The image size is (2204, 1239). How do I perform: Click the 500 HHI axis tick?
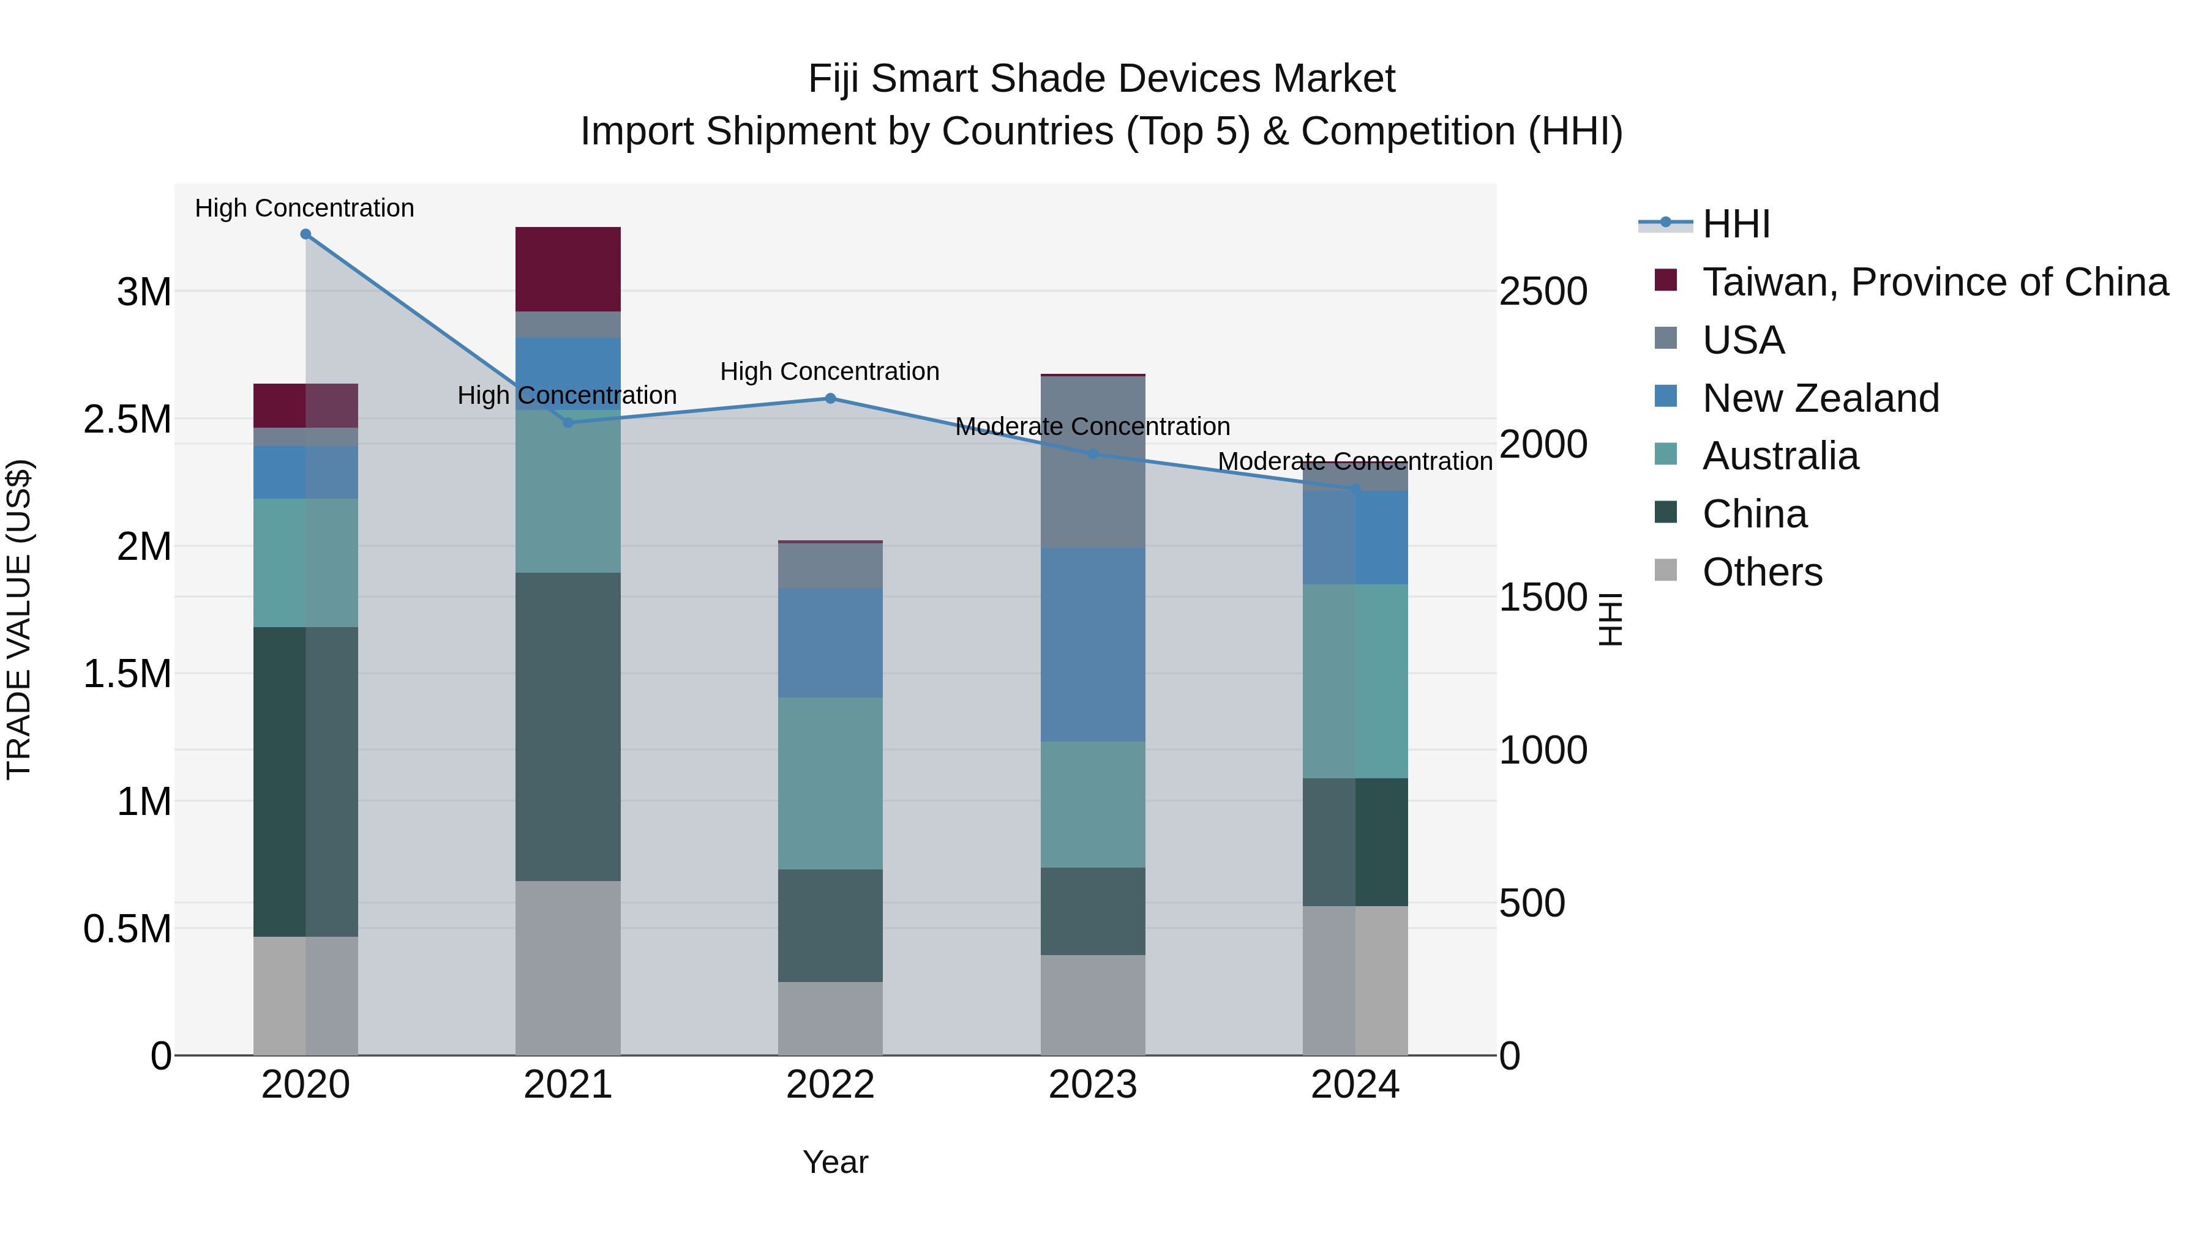click(1532, 904)
